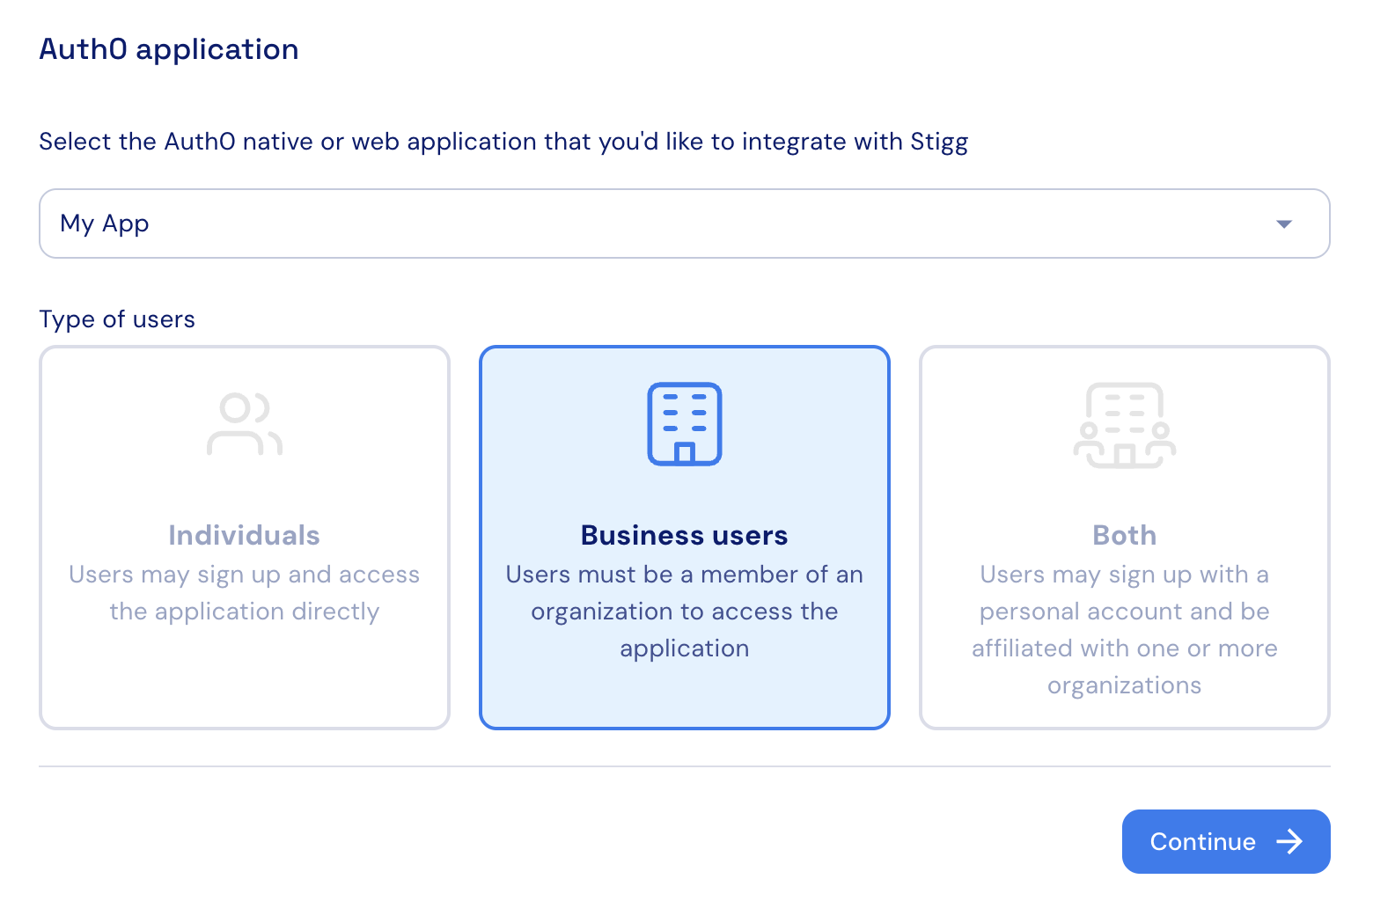1373x901 pixels.
Task: Select the Business users card
Action: (684, 538)
